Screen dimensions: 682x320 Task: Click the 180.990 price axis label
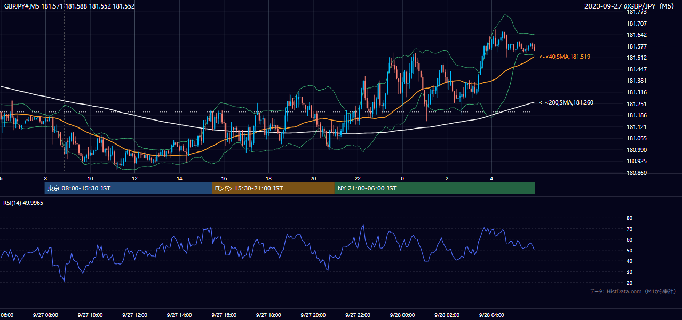tap(637, 150)
